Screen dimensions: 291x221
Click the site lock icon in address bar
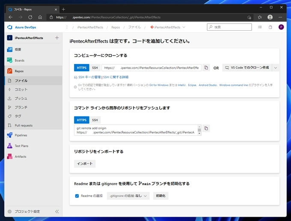[51, 17]
